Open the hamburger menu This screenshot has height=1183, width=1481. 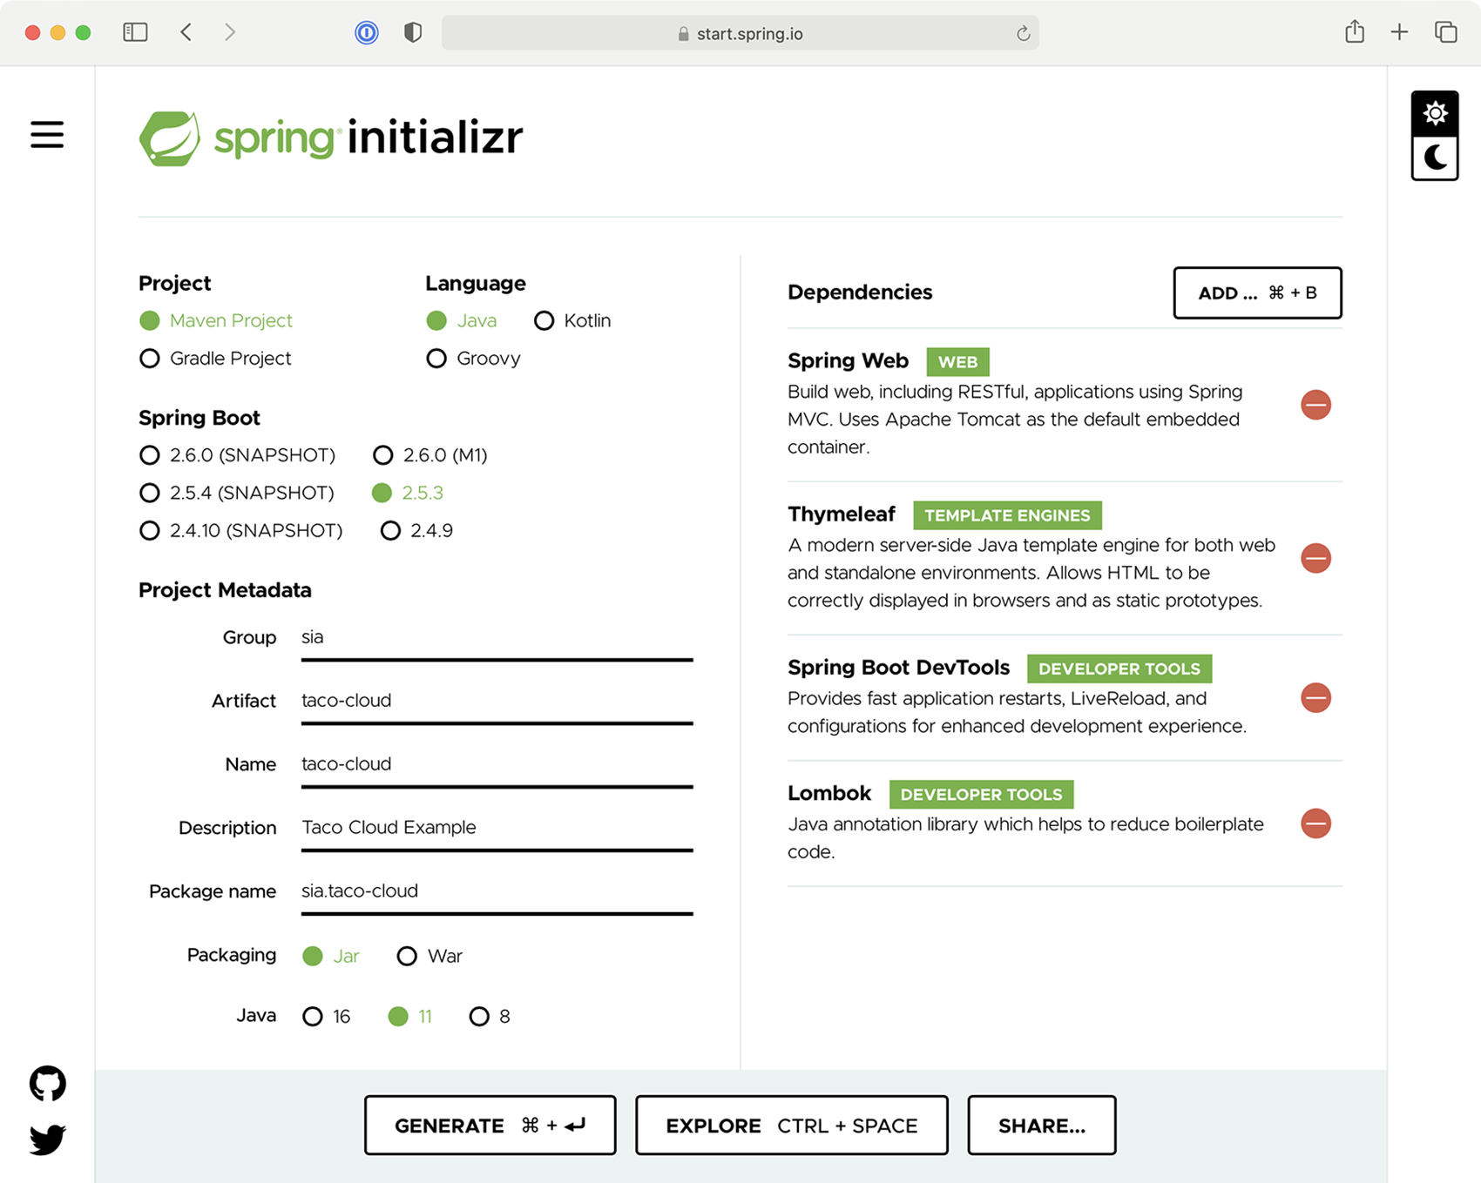pyautogui.click(x=47, y=135)
